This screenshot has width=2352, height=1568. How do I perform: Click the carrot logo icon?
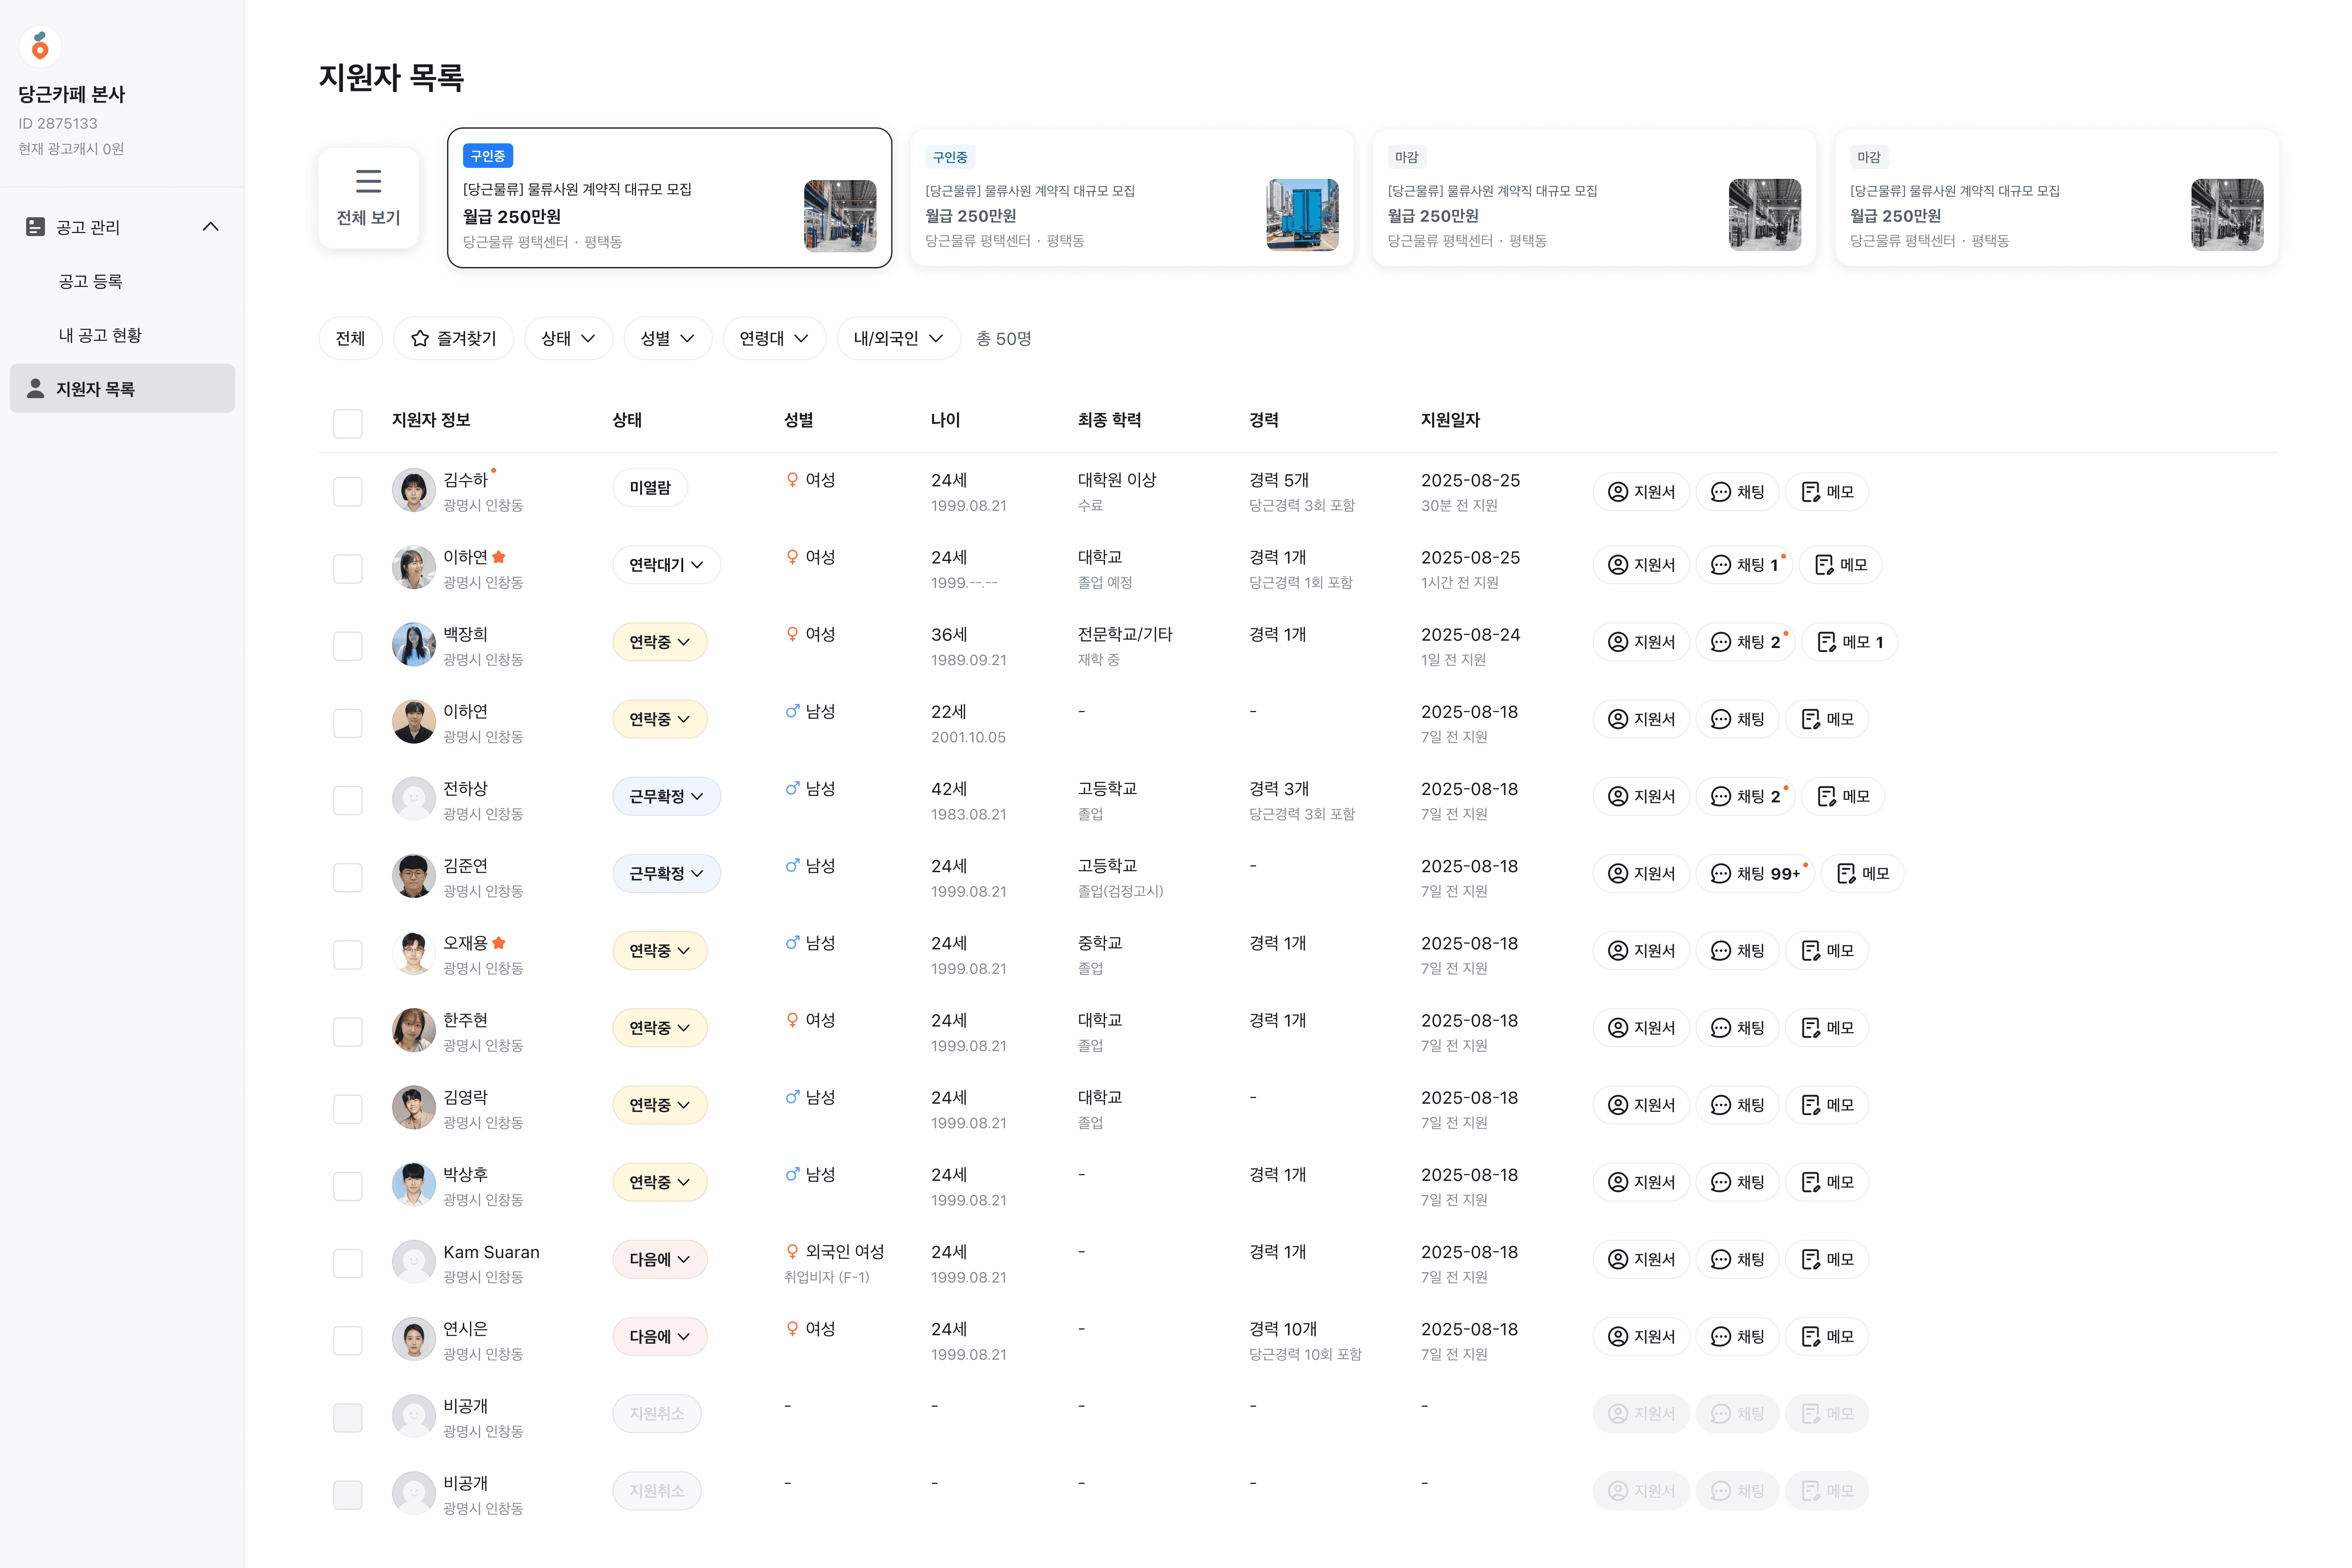[x=40, y=46]
